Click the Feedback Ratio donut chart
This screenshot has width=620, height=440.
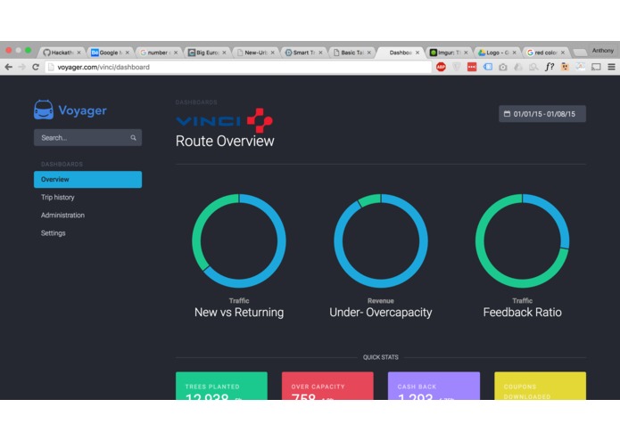[x=523, y=240]
